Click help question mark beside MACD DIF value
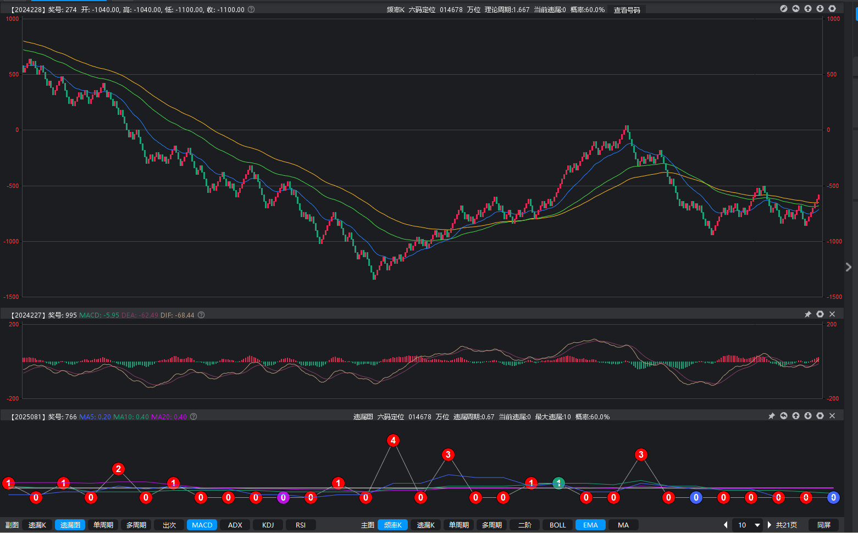 pos(201,315)
